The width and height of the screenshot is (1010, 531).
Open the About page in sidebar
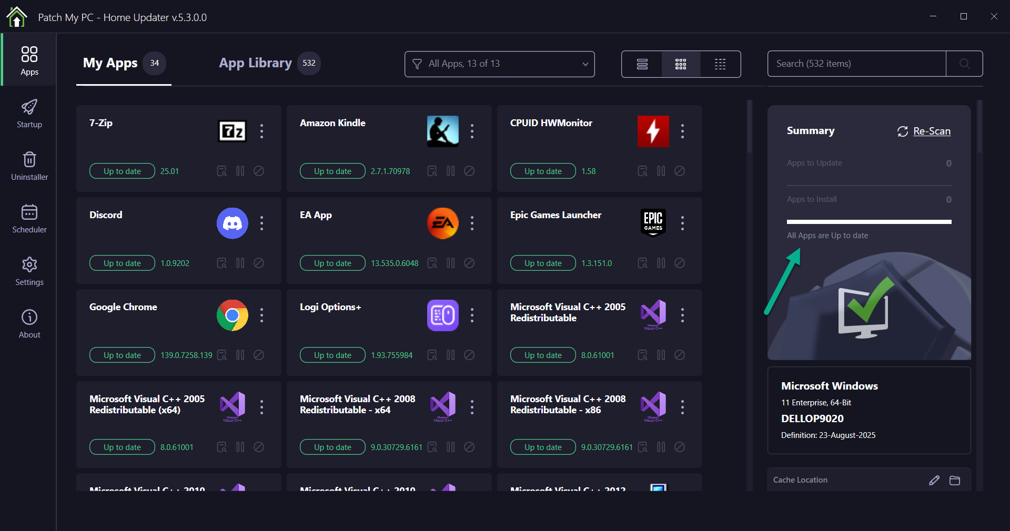tap(29, 323)
